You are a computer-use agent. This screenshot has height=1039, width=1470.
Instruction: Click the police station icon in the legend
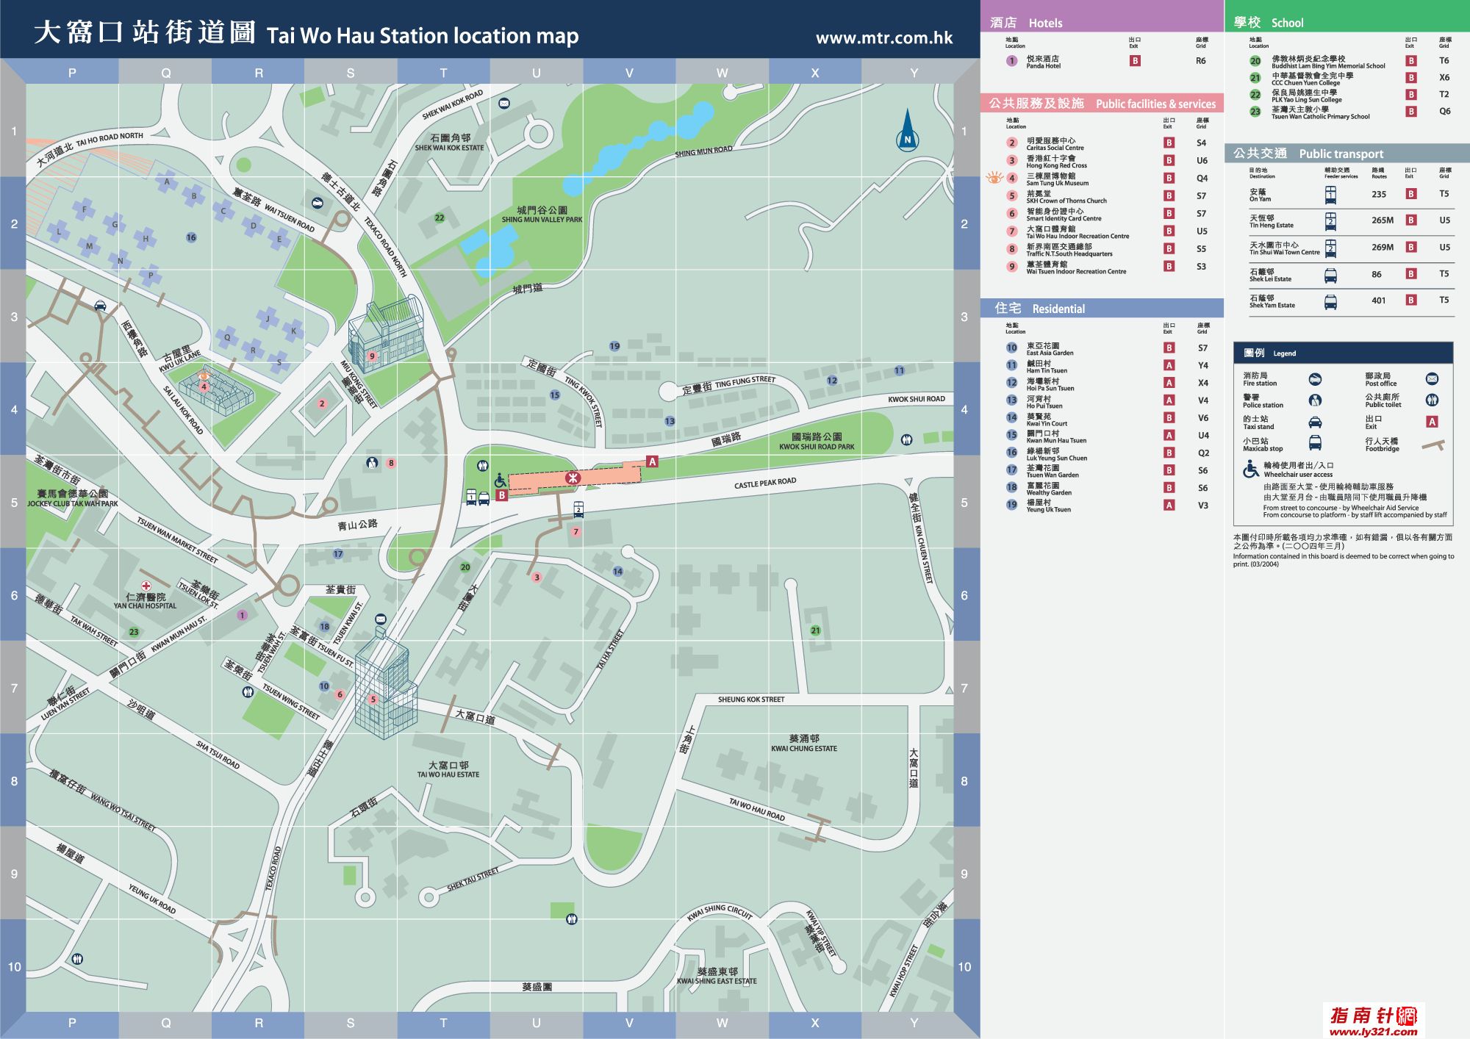coord(1315,400)
